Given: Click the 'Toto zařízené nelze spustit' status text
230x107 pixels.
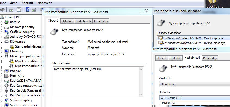Looking at the screenshot, I should click(77, 69).
